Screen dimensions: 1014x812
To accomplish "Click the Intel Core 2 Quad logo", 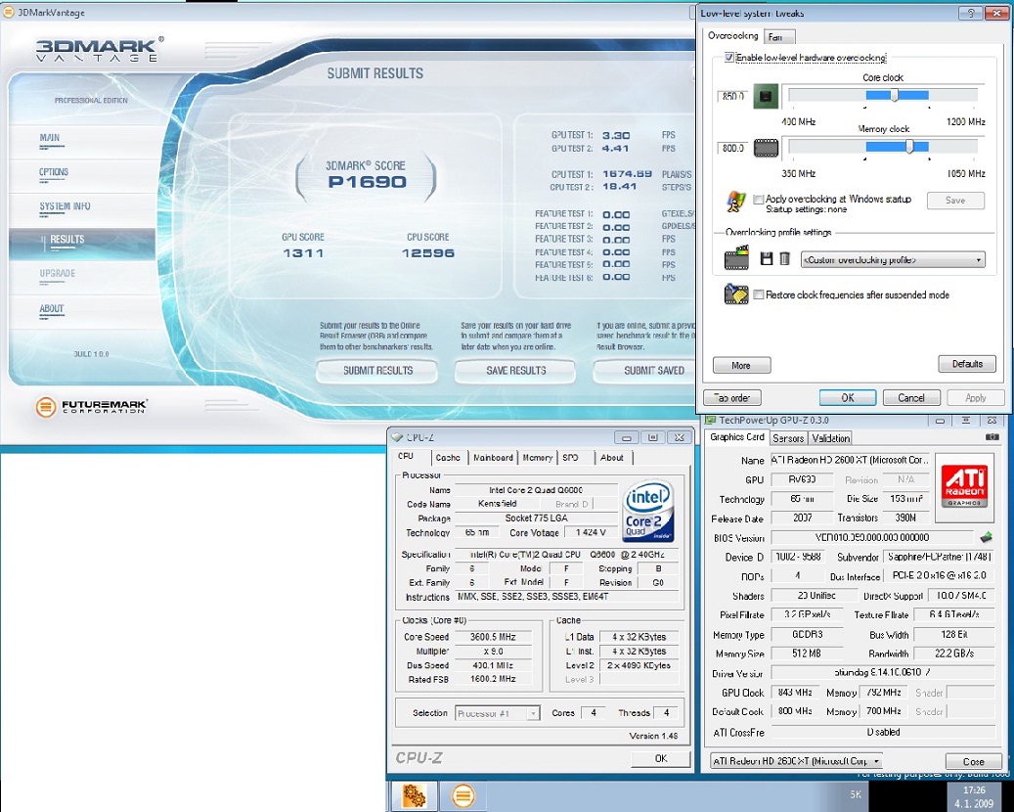I will click(x=648, y=511).
